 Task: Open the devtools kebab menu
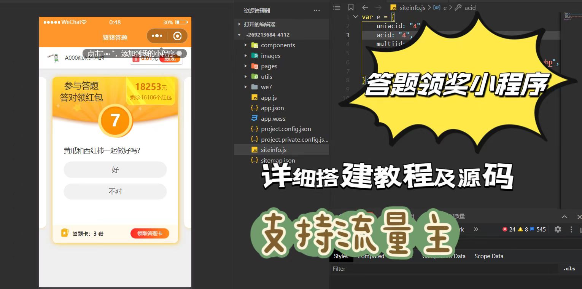[571, 229]
